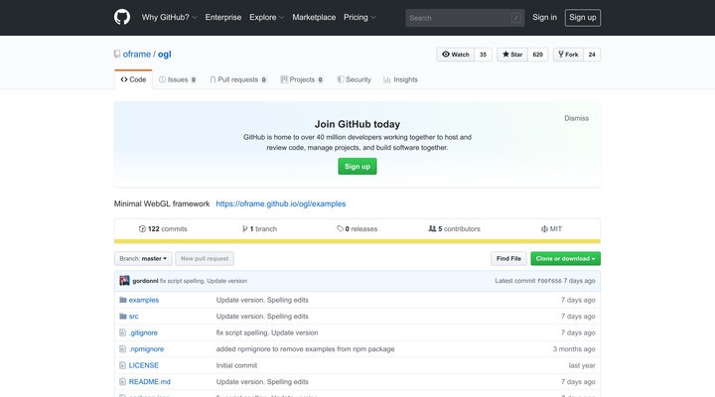This screenshot has width=715, height=397.
Task: Open latest commit 'fix script spelling' message
Action: pos(204,281)
